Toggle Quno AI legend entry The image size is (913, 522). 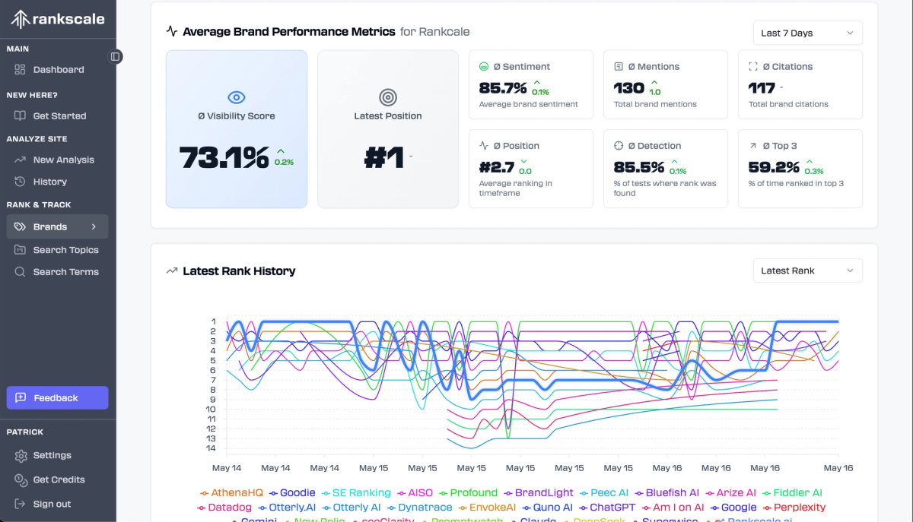coord(546,508)
